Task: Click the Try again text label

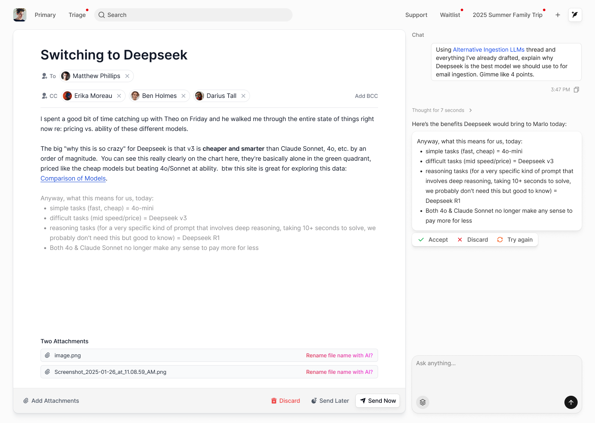Action: [x=520, y=240]
